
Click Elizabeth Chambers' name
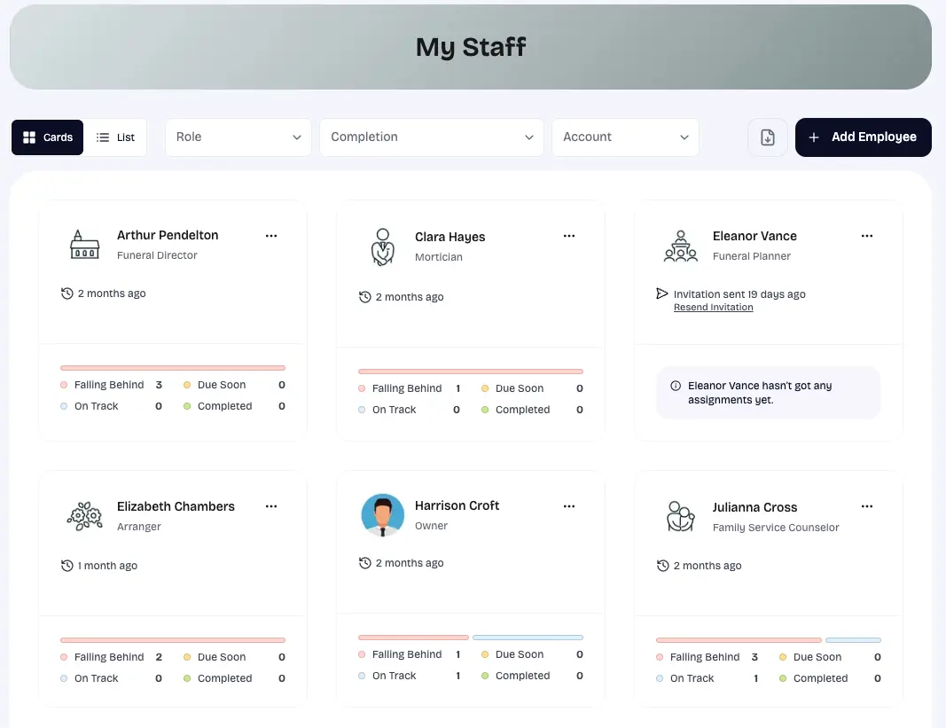coord(176,506)
